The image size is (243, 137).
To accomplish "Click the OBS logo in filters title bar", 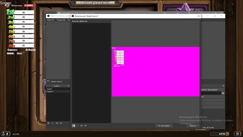I will [73, 16].
